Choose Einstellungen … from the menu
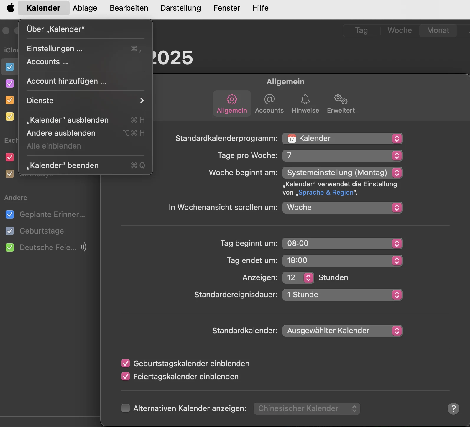Screen dimensions: 470x427 [86, 49]
